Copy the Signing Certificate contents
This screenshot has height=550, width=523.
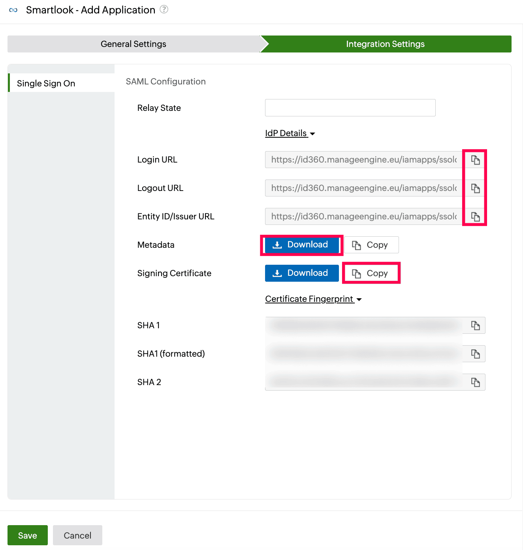click(x=371, y=273)
